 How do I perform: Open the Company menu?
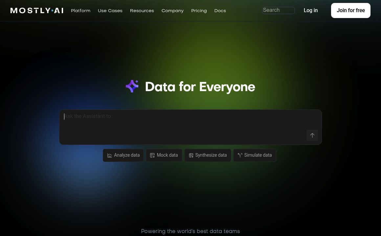click(172, 10)
